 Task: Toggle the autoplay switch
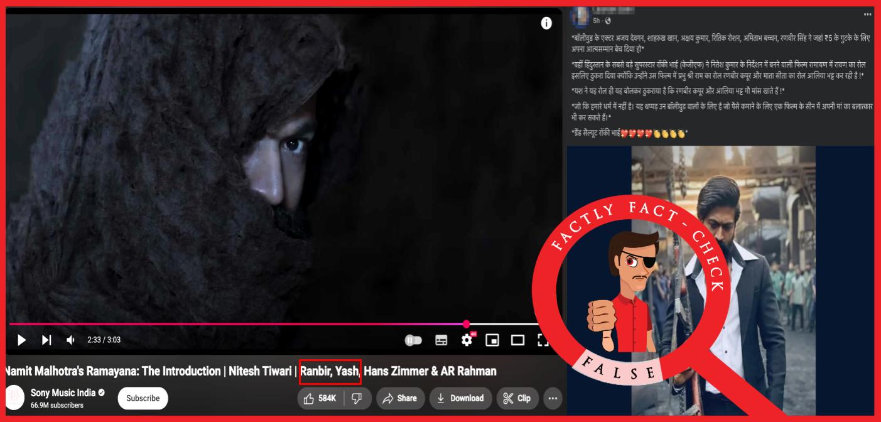[413, 340]
